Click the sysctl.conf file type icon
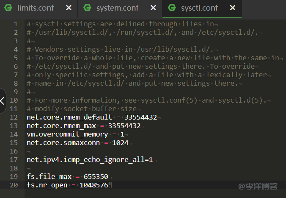The height and width of the screenshot is (198, 286). [172, 8]
